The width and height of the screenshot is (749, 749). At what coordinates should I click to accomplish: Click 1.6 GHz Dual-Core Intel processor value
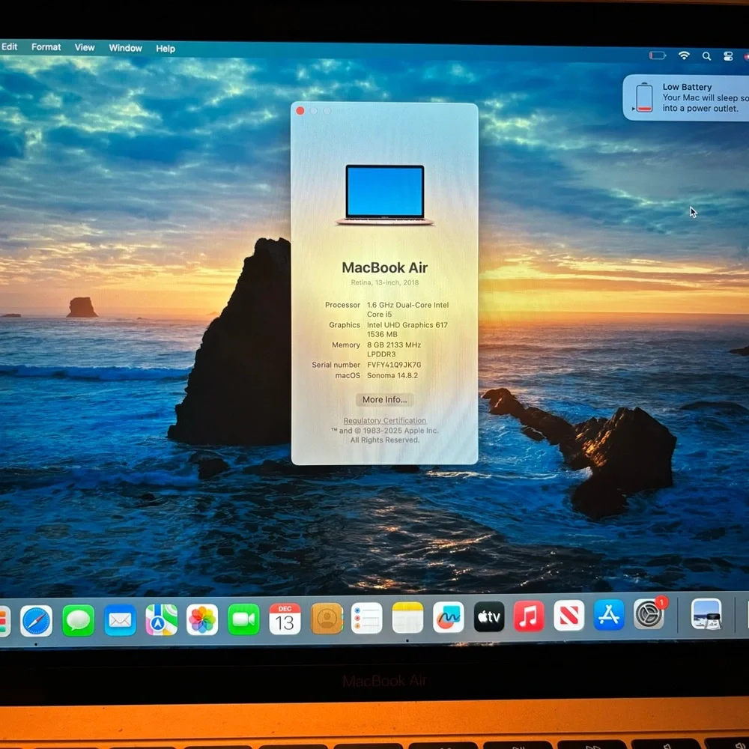coord(407,309)
